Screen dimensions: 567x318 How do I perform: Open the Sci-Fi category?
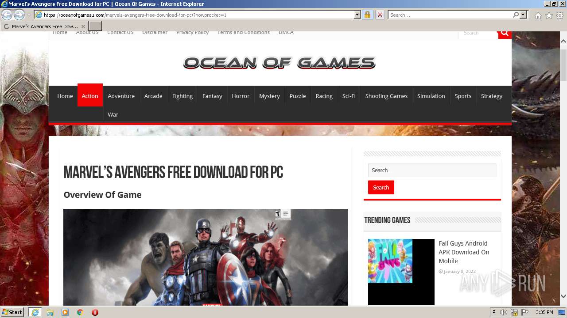[x=349, y=96]
